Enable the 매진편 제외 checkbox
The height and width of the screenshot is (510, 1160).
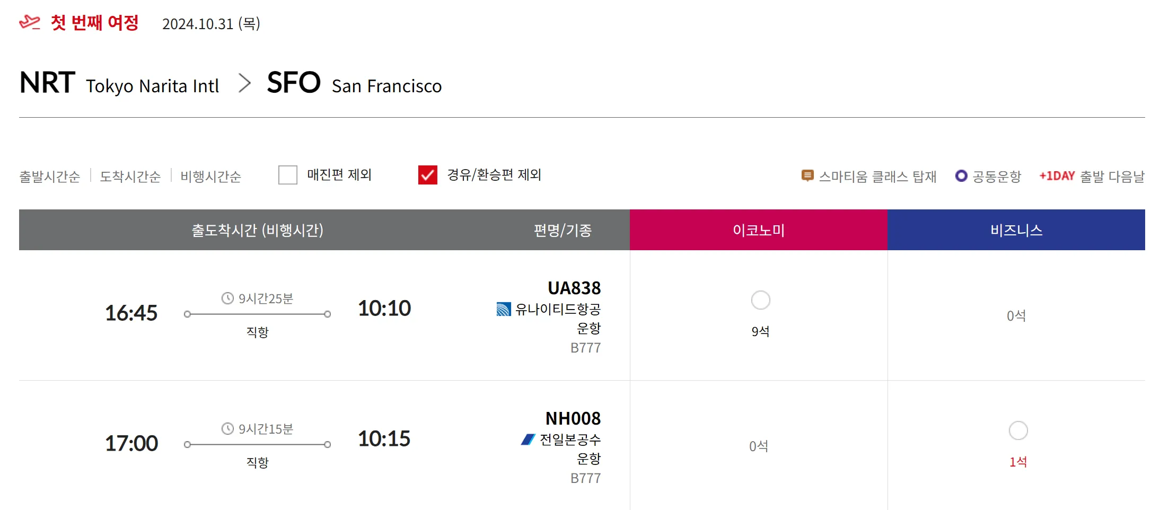click(x=288, y=175)
